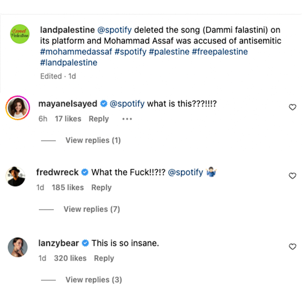This screenshot has height=302, width=302.
Task: Open lanzybear's profile picture
Action: pyautogui.click(x=18, y=247)
